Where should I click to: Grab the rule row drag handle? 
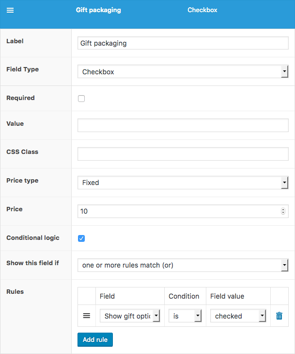coord(87,316)
